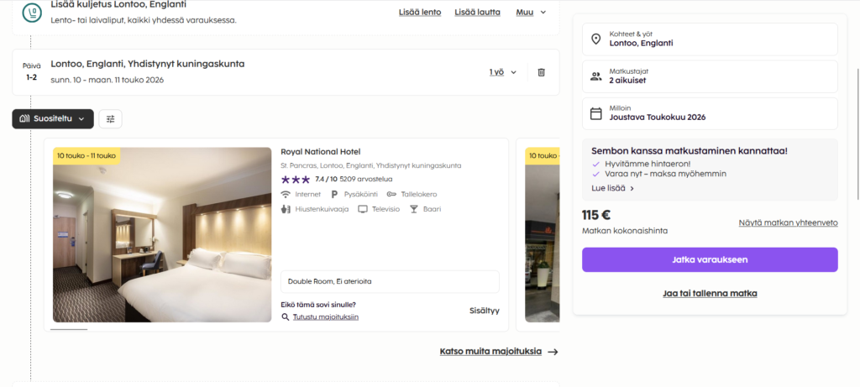860x387 pixels.
Task: Delete the Lontoo destination with trash icon
Action: coord(542,72)
